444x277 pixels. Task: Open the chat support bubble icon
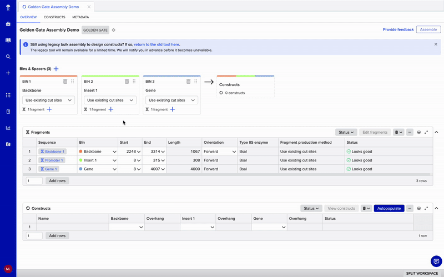(x=436, y=261)
